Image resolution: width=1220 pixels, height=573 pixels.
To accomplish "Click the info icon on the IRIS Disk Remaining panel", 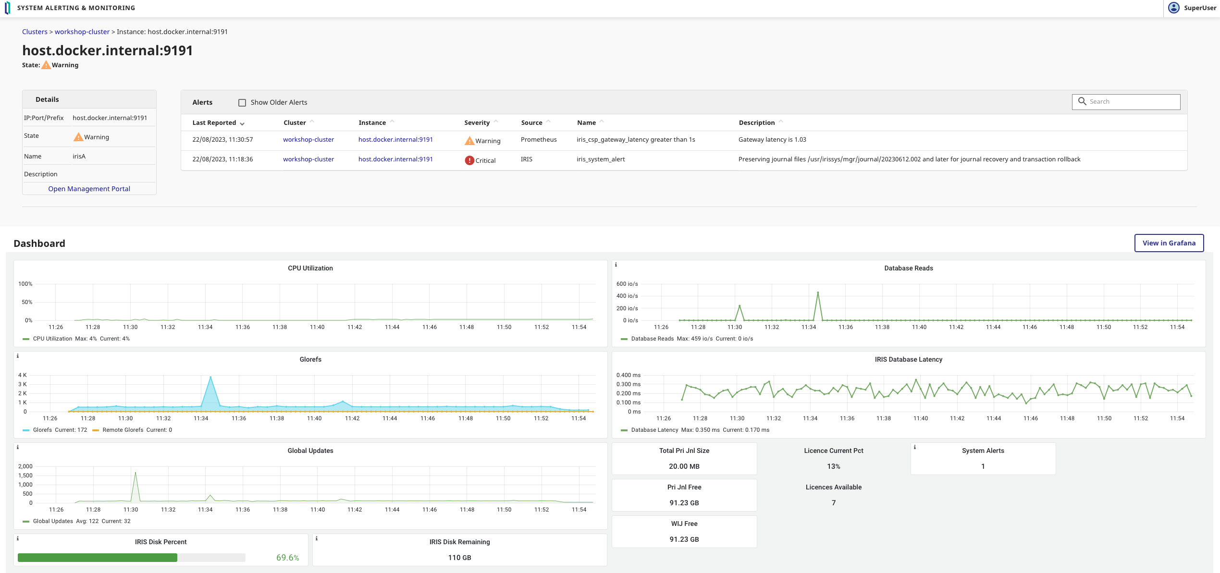I will (316, 538).
